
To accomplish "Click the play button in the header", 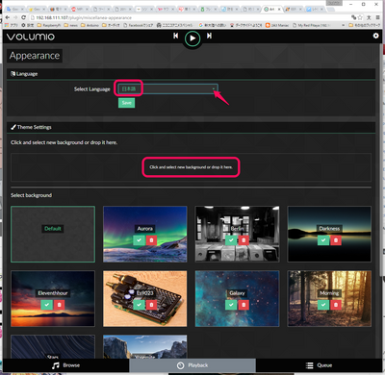I will coord(192,38).
